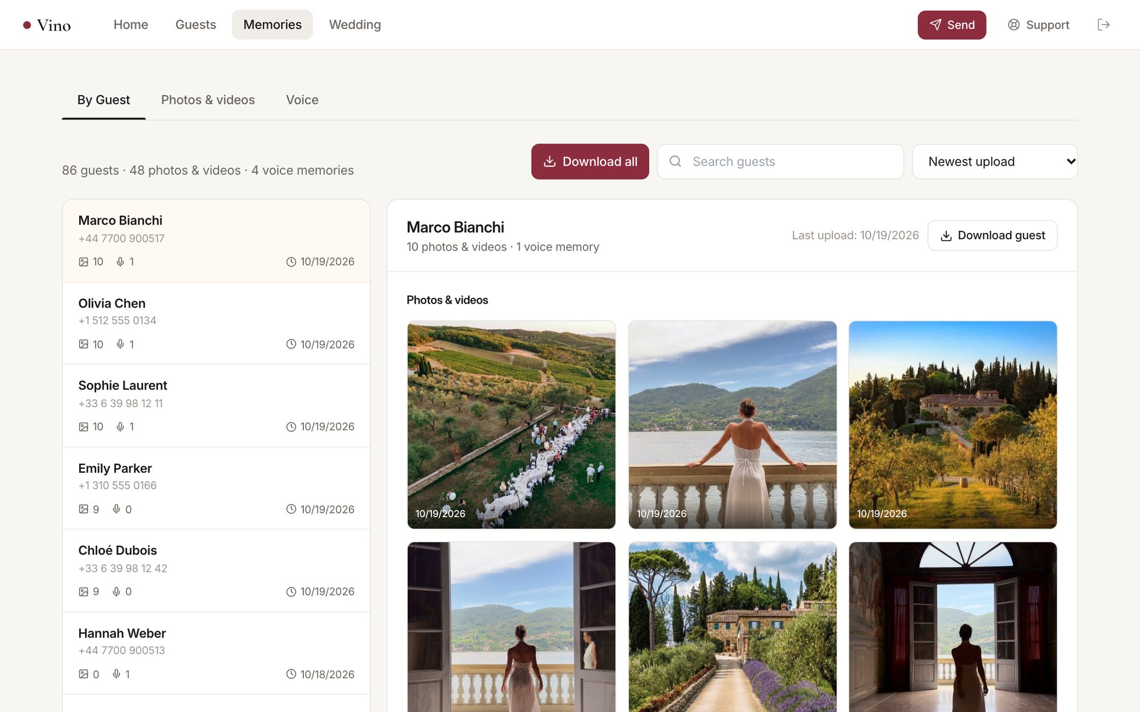The width and height of the screenshot is (1140, 712).
Task: Click the Vino logo
Action: click(47, 25)
